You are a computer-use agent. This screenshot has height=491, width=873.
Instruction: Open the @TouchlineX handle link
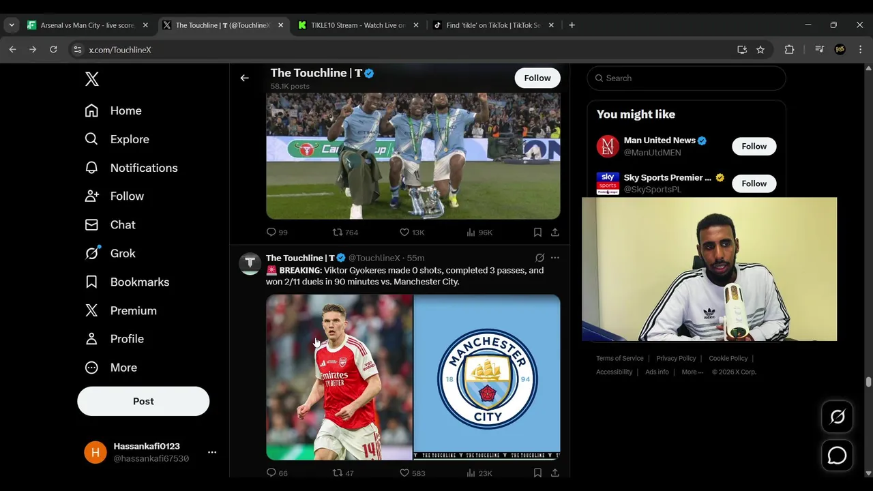[x=374, y=258]
